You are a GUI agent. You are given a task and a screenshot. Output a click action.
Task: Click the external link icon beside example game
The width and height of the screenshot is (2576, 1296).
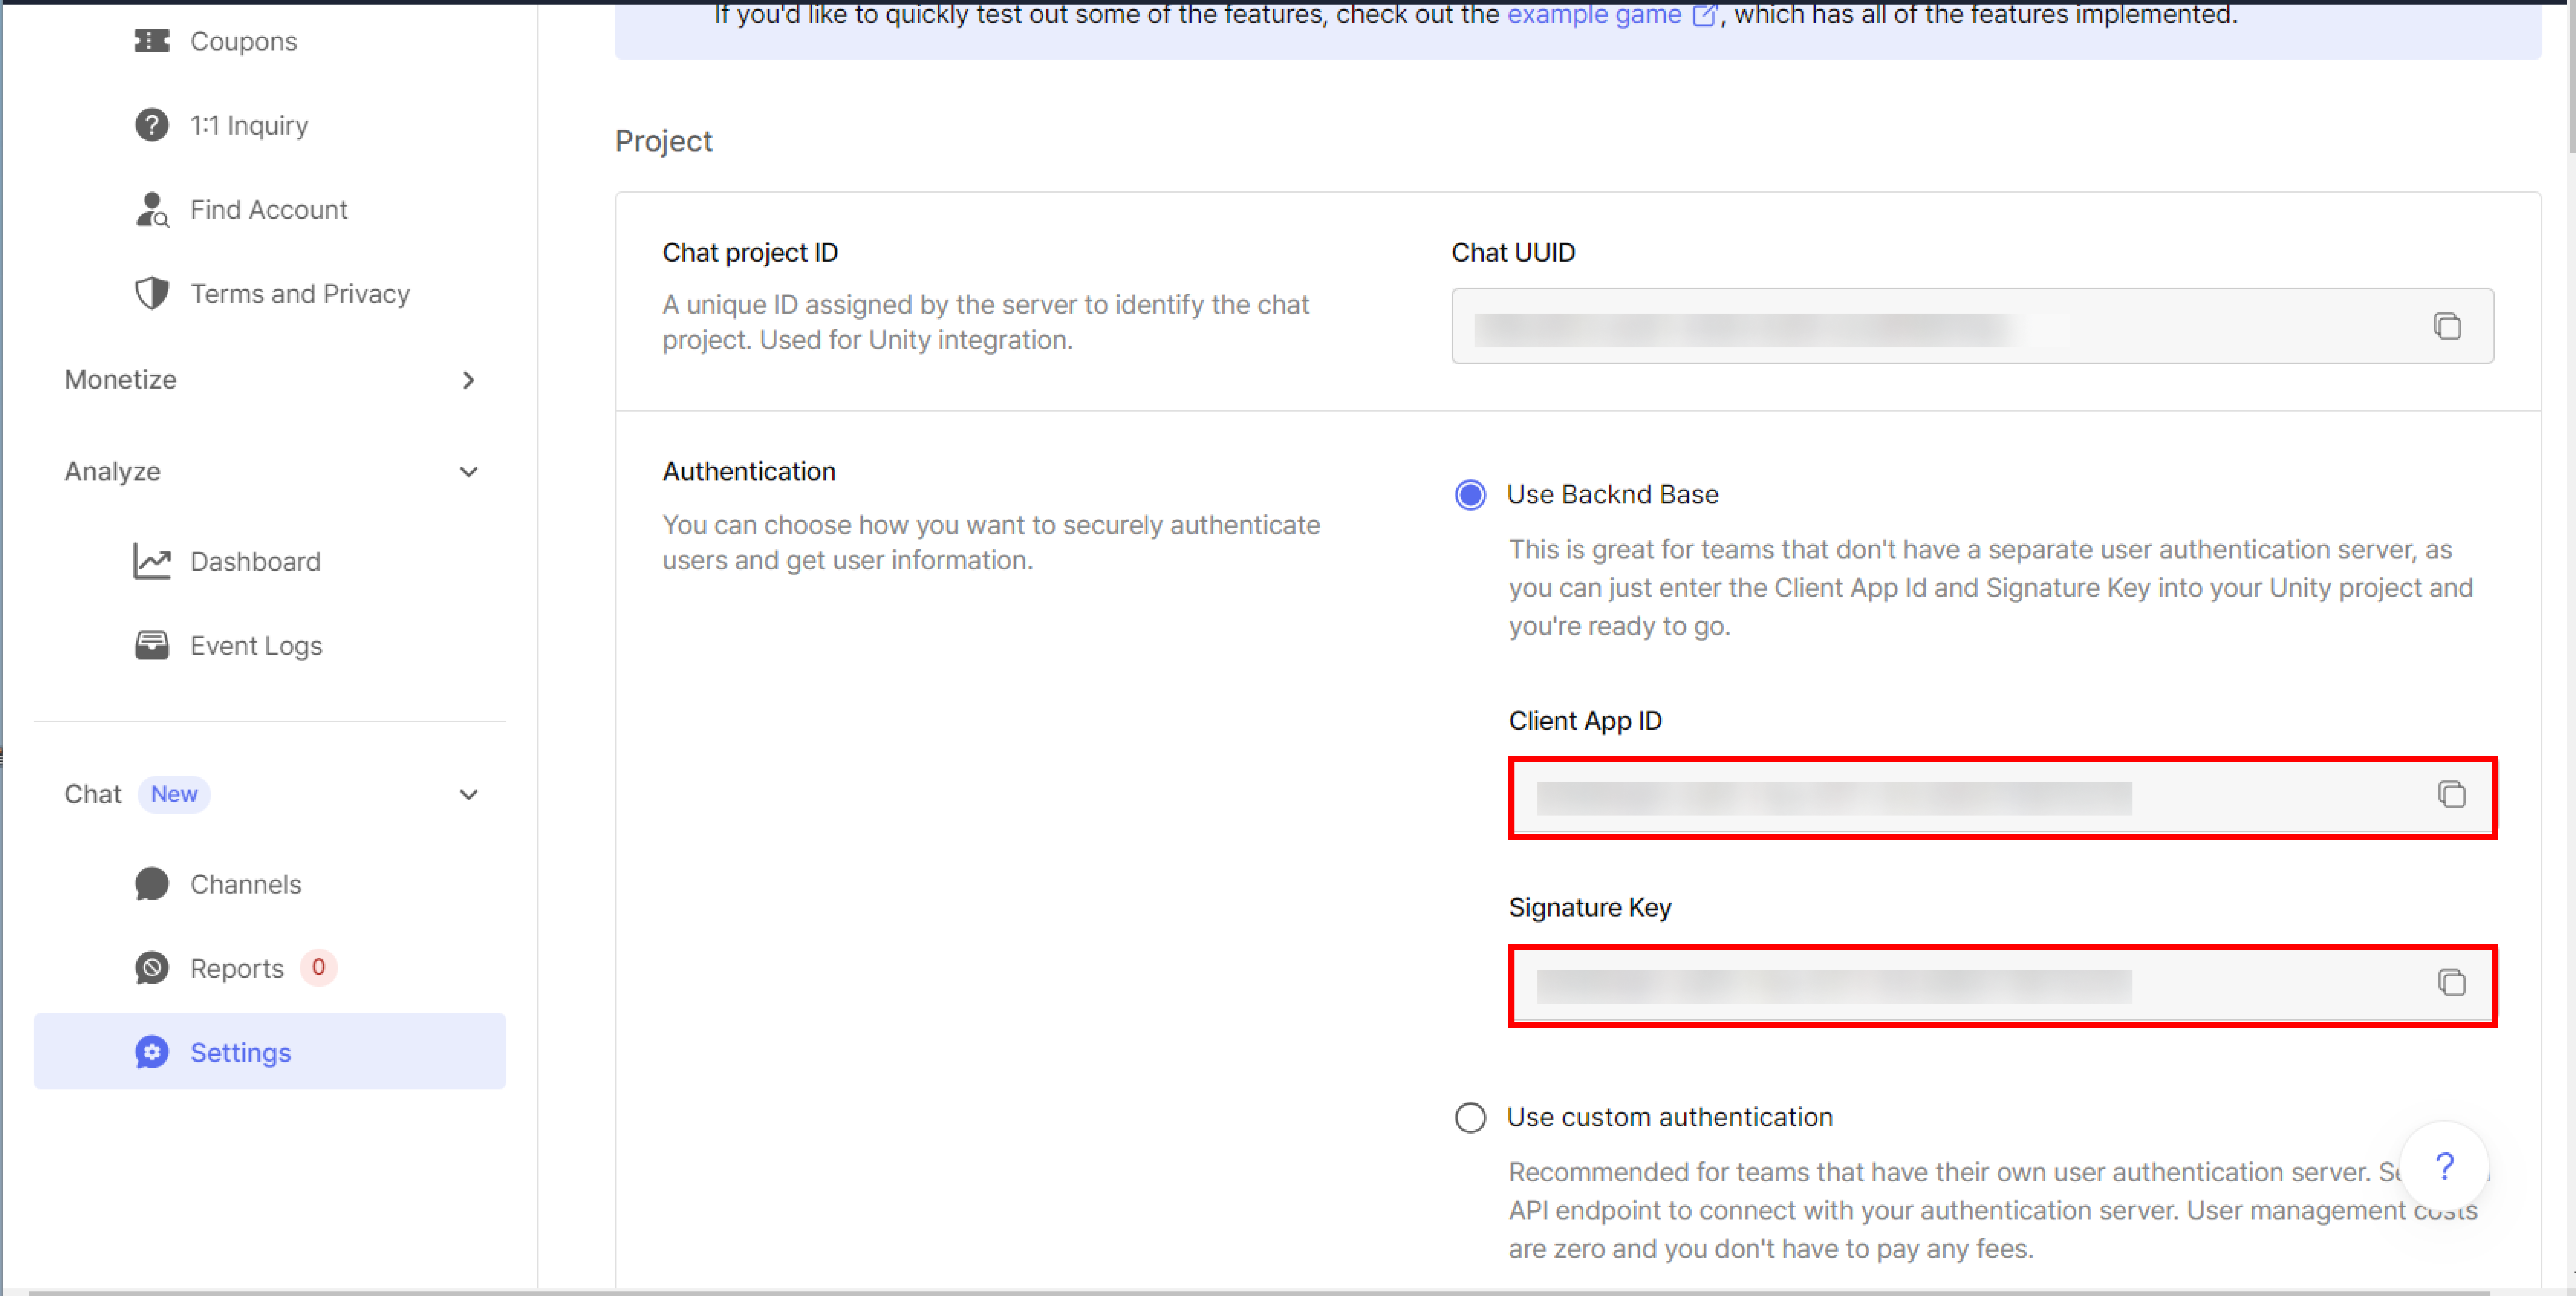[1705, 15]
